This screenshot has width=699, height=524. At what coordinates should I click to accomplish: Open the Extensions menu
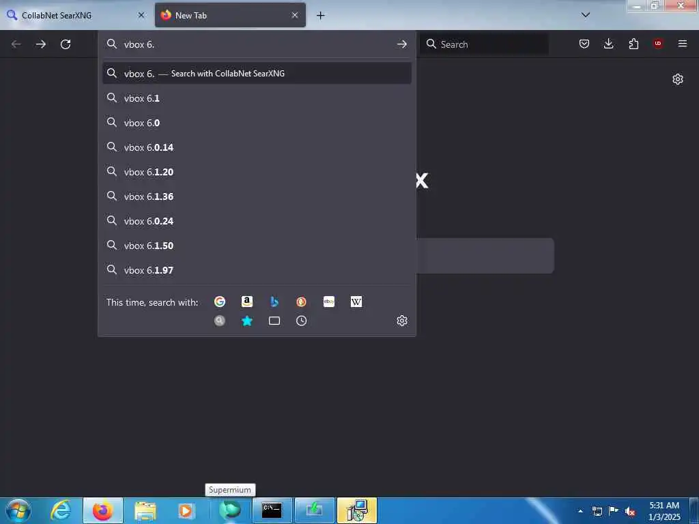point(633,44)
